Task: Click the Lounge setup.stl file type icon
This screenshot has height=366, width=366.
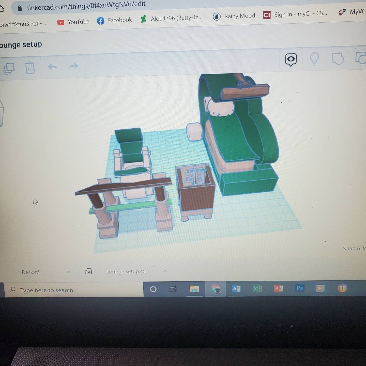Action: tap(88, 272)
